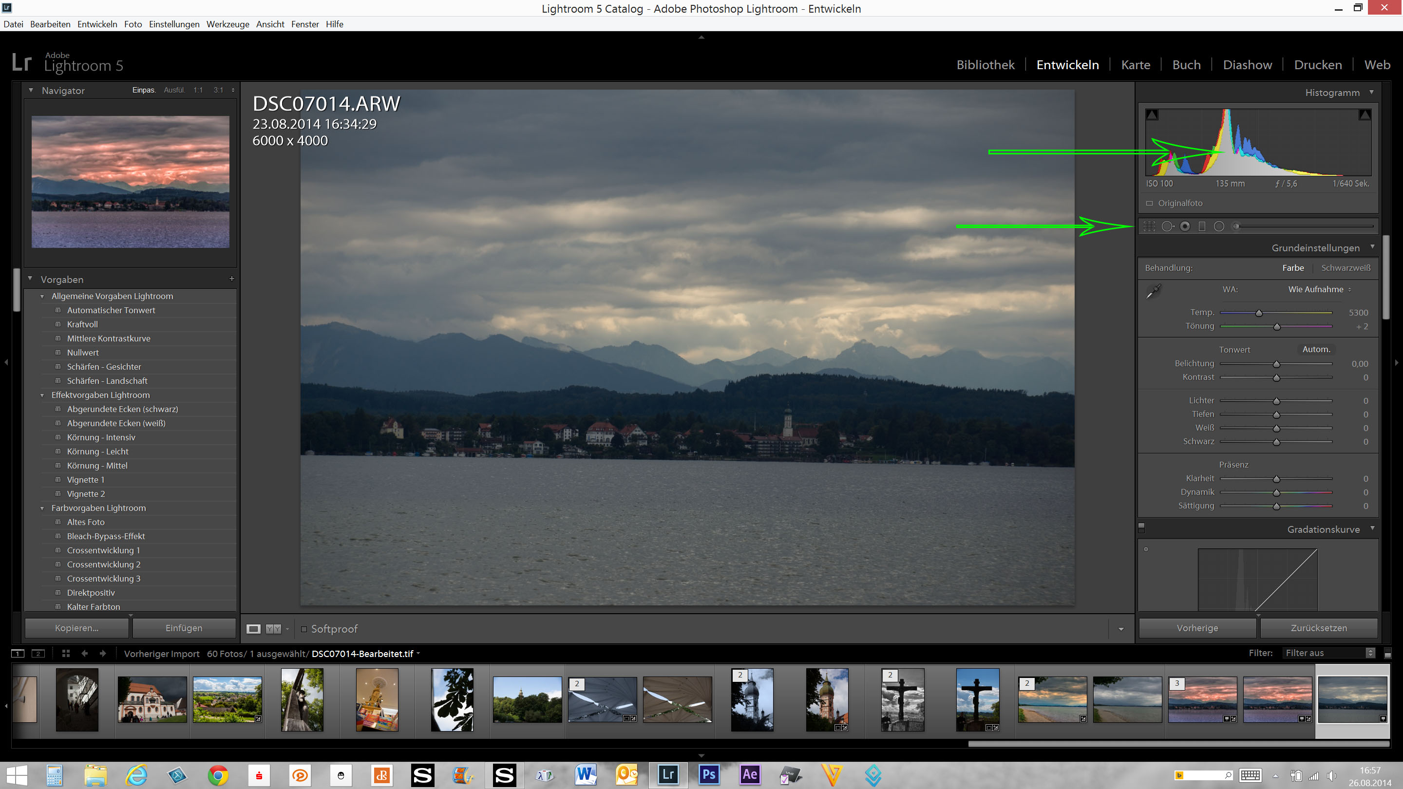Switch to Loupe view mode
This screenshot has width=1403, height=789.
tap(253, 629)
